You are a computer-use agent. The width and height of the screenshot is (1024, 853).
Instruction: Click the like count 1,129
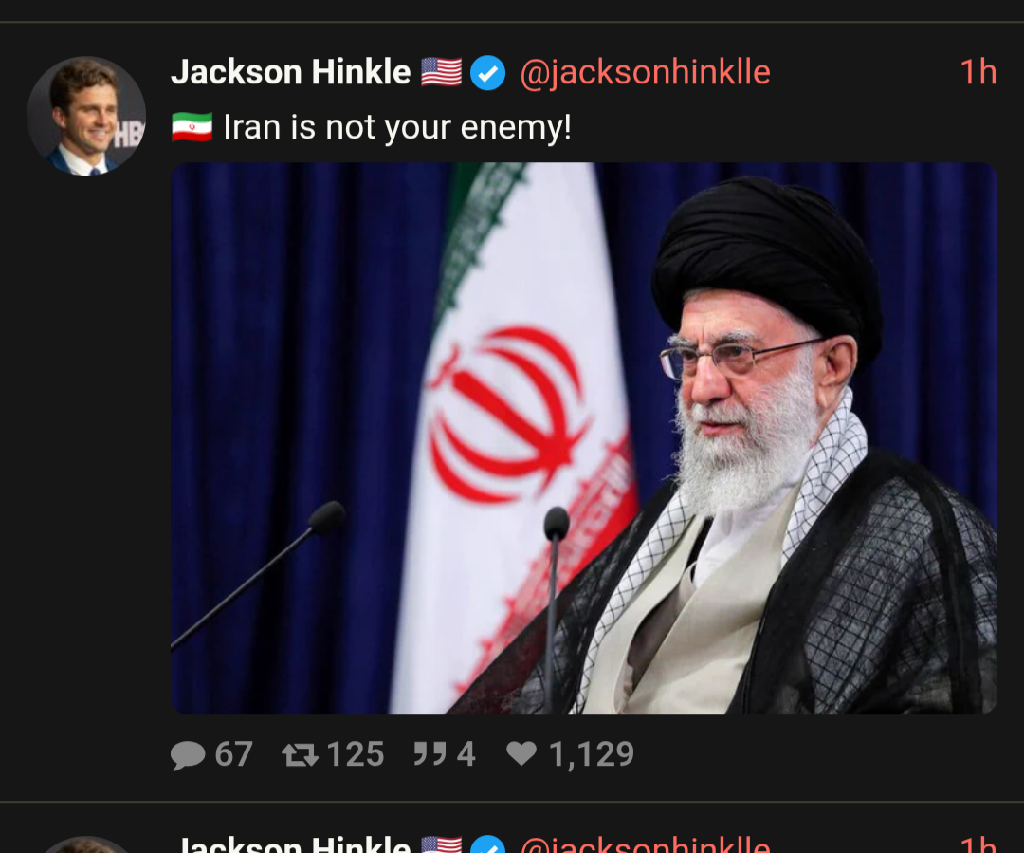point(592,754)
